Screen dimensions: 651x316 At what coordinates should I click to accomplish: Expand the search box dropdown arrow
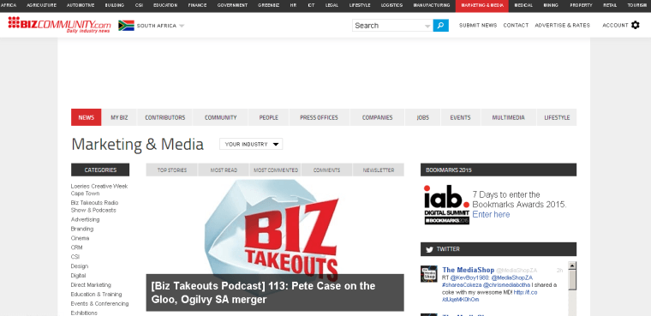[427, 27]
